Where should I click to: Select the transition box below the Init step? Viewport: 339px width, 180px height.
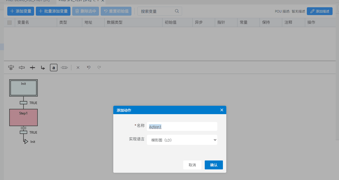(23, 103)
